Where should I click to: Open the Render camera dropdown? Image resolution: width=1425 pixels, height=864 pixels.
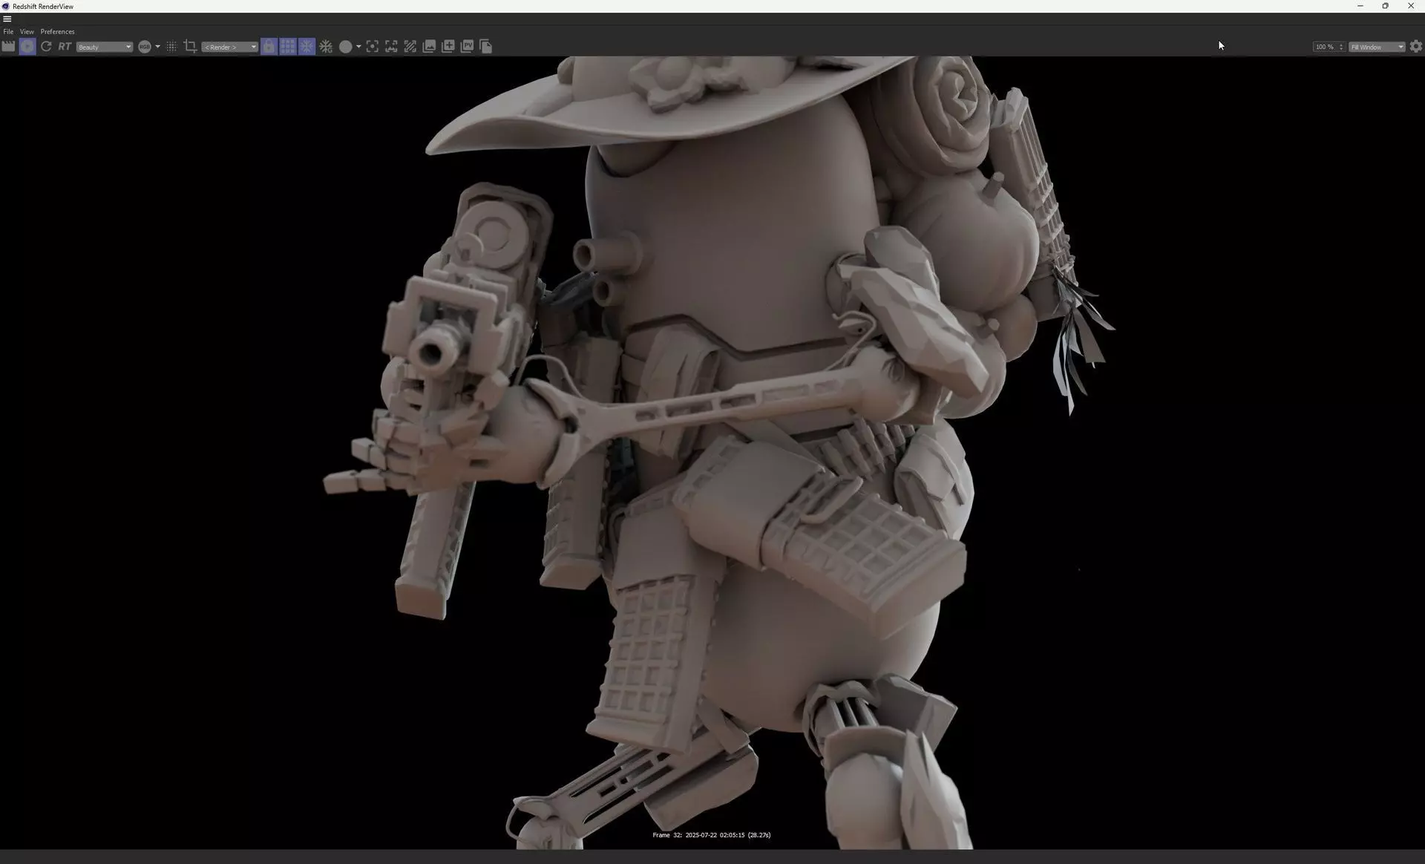coord(229,47)
